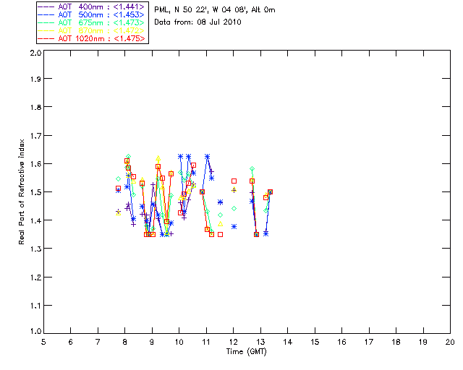
Task: Click the 13 x-axis time label
Action: coord(260,342)
